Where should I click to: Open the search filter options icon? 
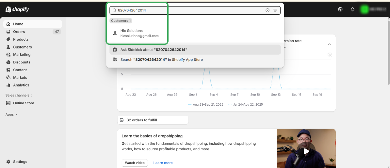point(275,10)
